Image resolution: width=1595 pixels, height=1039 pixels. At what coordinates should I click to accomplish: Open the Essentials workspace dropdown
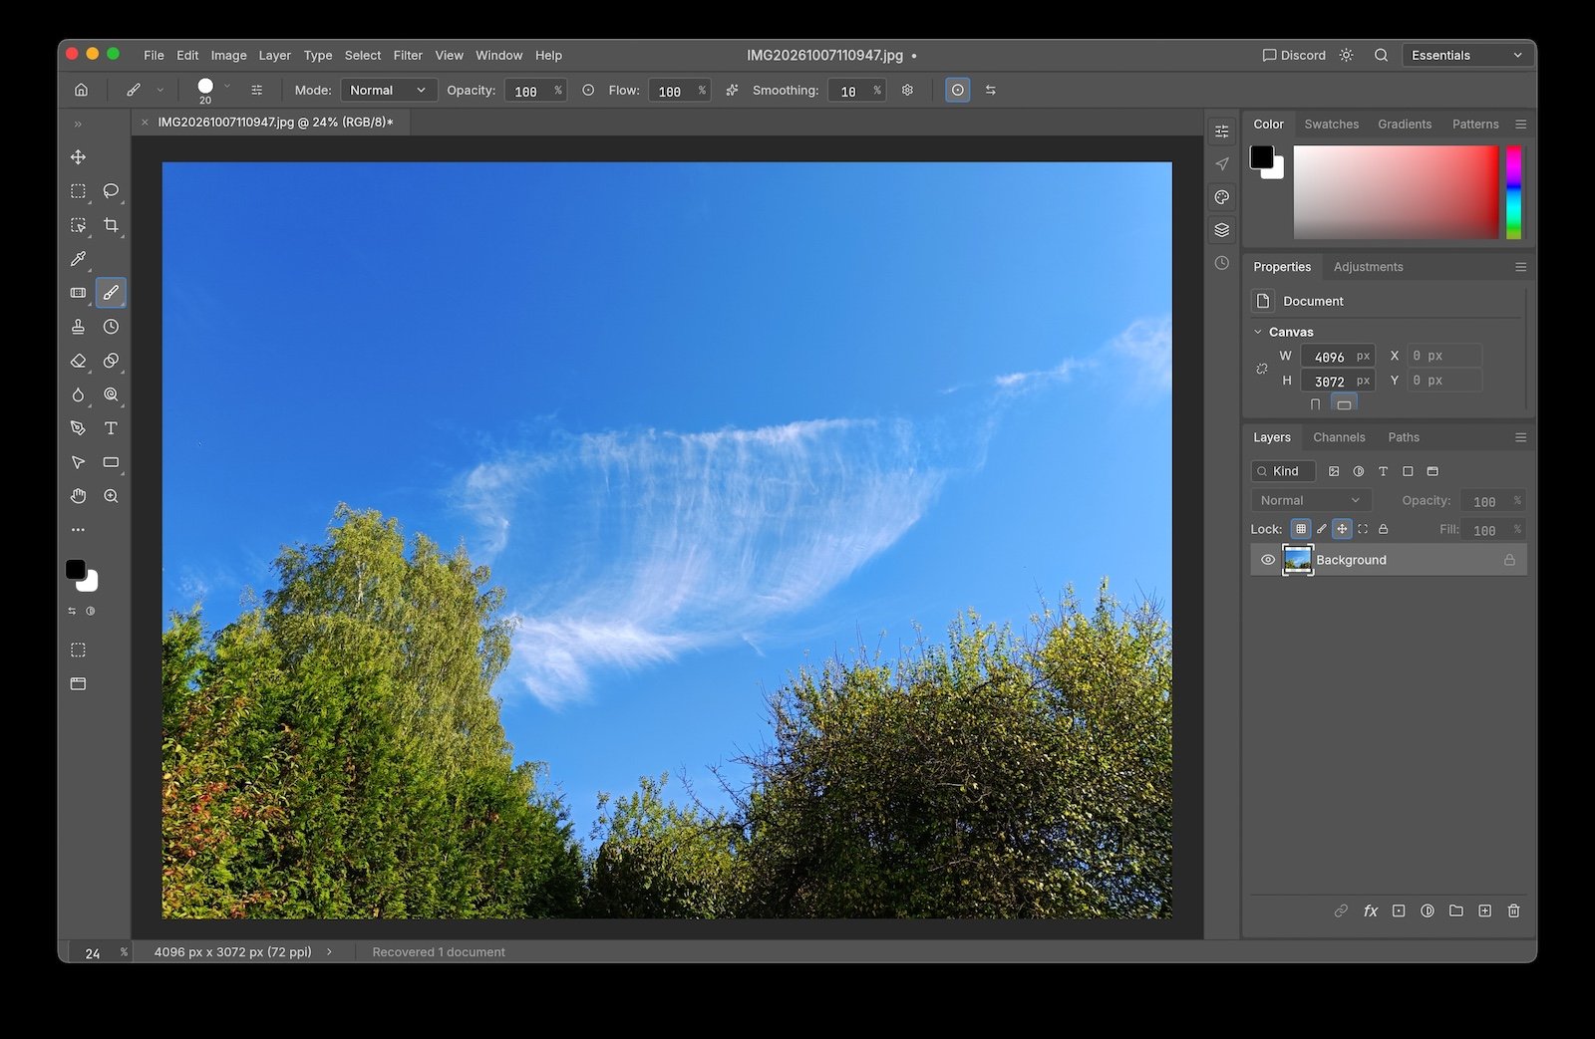(1467, 55)
